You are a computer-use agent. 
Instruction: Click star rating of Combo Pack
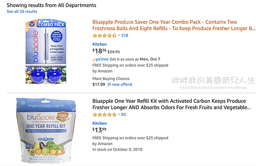(105, 35)
